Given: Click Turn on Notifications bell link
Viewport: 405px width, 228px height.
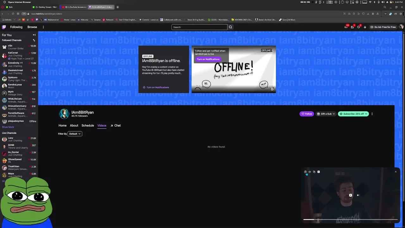Looking at the screenshot, I should click(156, 87).
